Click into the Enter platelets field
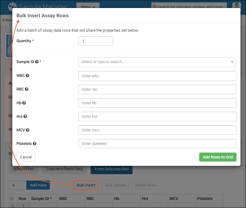The image size is (246, 208). pyautogui.click(x=157, y=144)
